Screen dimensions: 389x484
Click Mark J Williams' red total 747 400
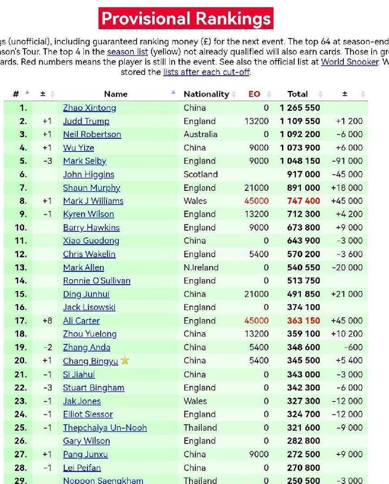(x=303, y=201)
